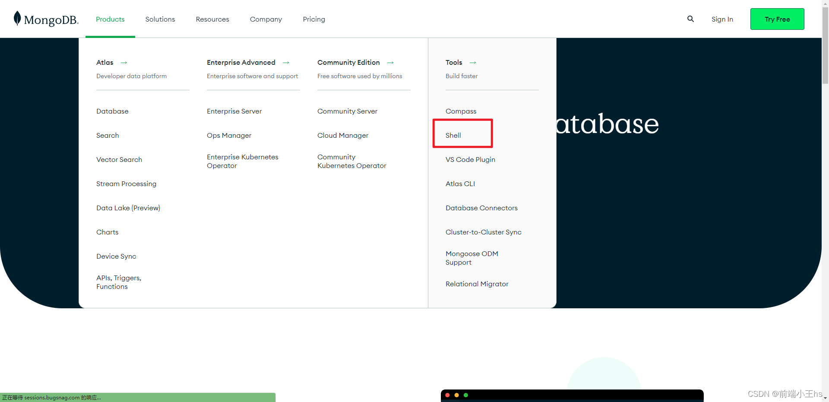829x402 pixels.
Task: Select Device Sync
Action: pyautogui.click(x=116, y=256)
